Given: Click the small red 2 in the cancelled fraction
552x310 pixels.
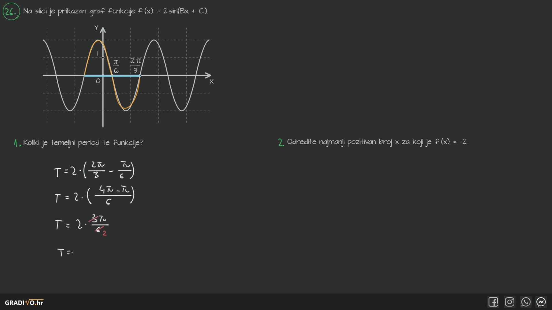Looking at the screenshot, I should tap(104, 233).
